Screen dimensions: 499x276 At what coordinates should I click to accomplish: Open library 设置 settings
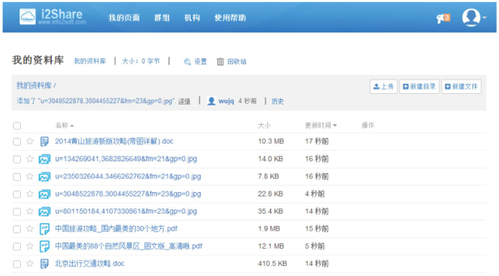pos(201,62)
